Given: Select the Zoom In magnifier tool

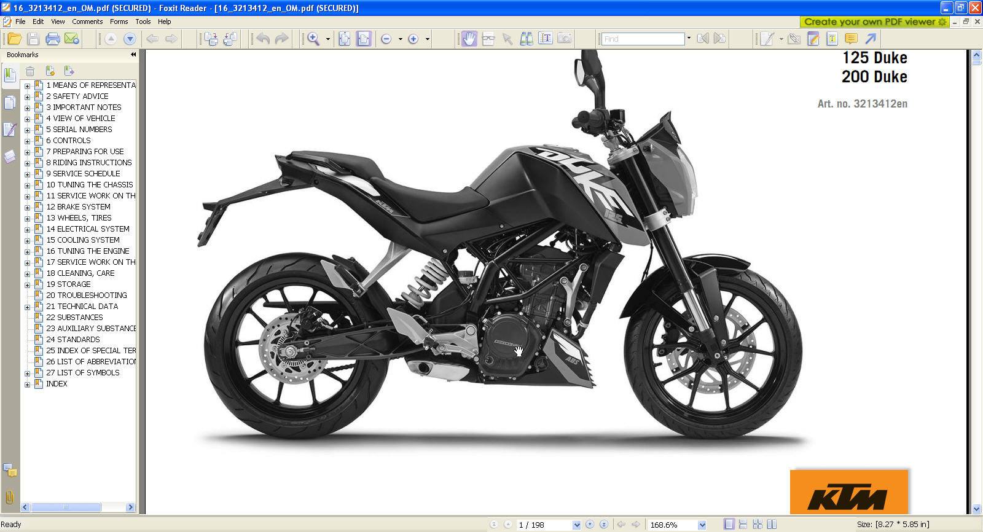Looking at the screenshot, I should [313, 39].
